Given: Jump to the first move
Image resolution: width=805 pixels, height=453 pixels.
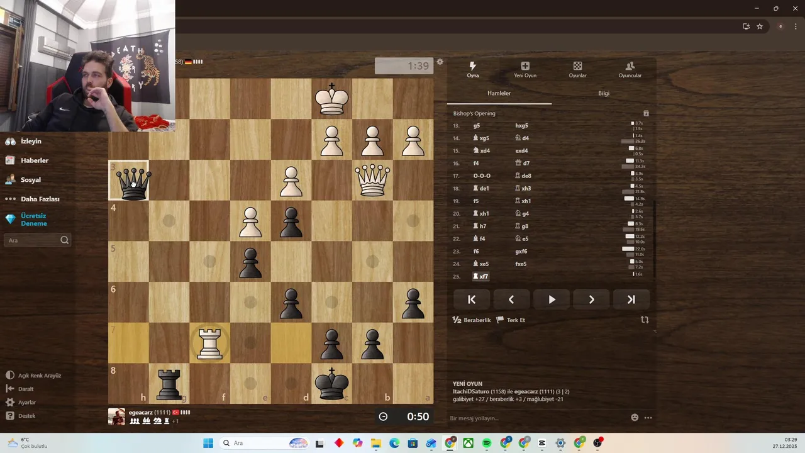Looking at the screenshot, I should click(x=472, y=299).
